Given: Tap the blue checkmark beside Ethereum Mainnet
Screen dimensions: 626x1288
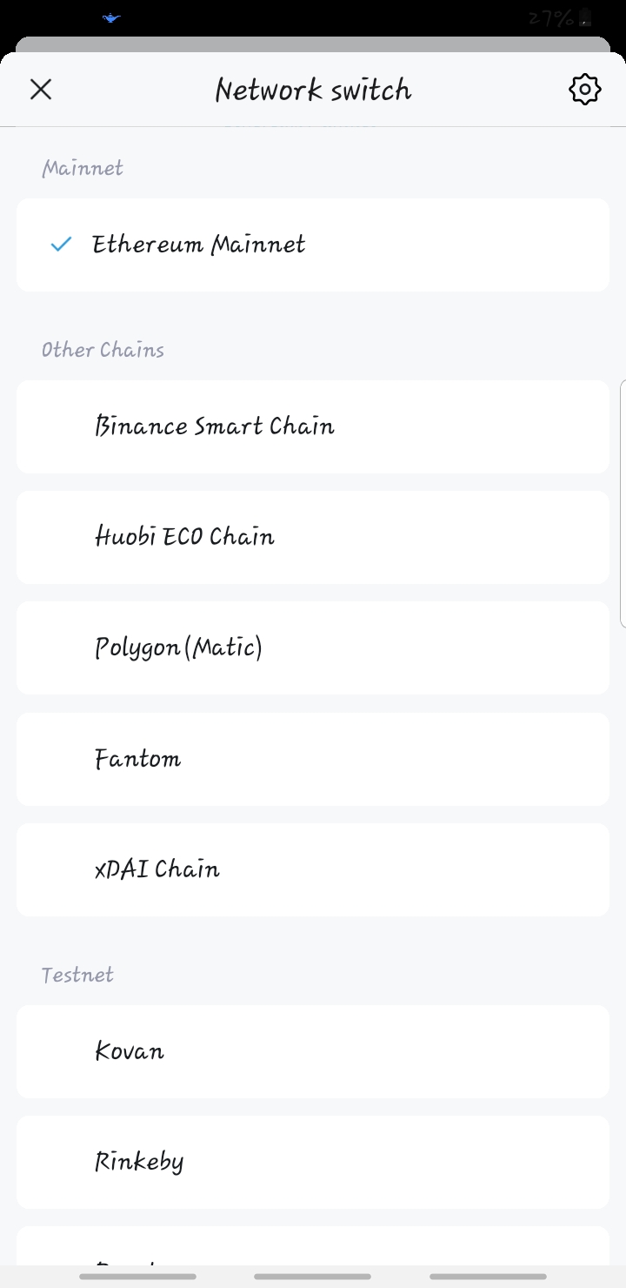Looking at the screenshot, I should (61, 245).
